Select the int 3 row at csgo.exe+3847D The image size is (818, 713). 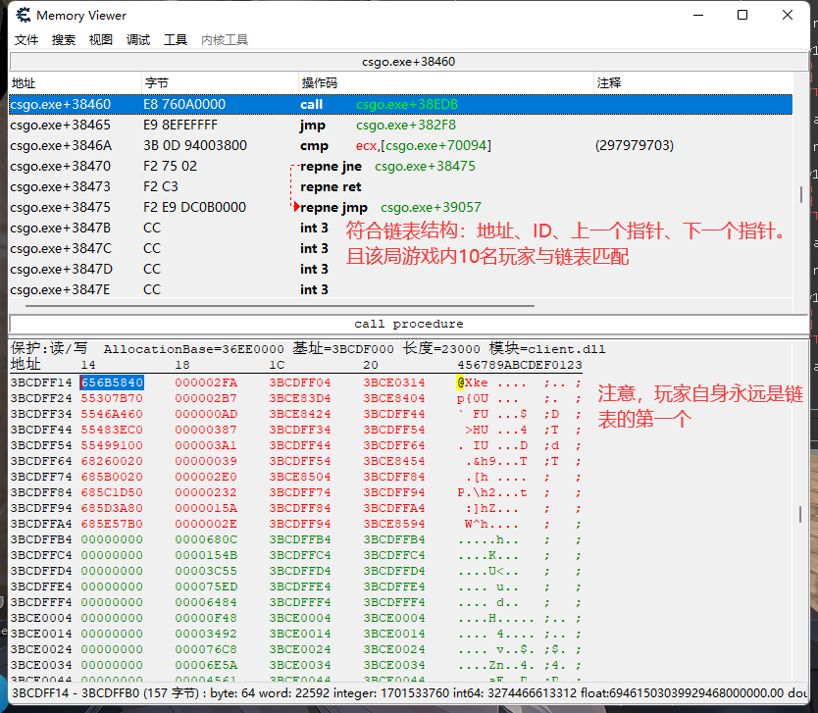click(400, 269)
